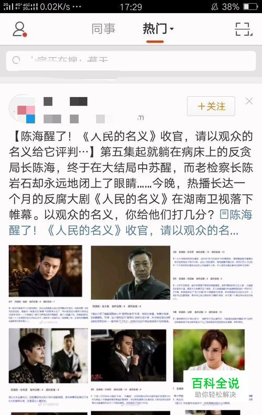Dismiss the post with X icon

coord(249,101)
